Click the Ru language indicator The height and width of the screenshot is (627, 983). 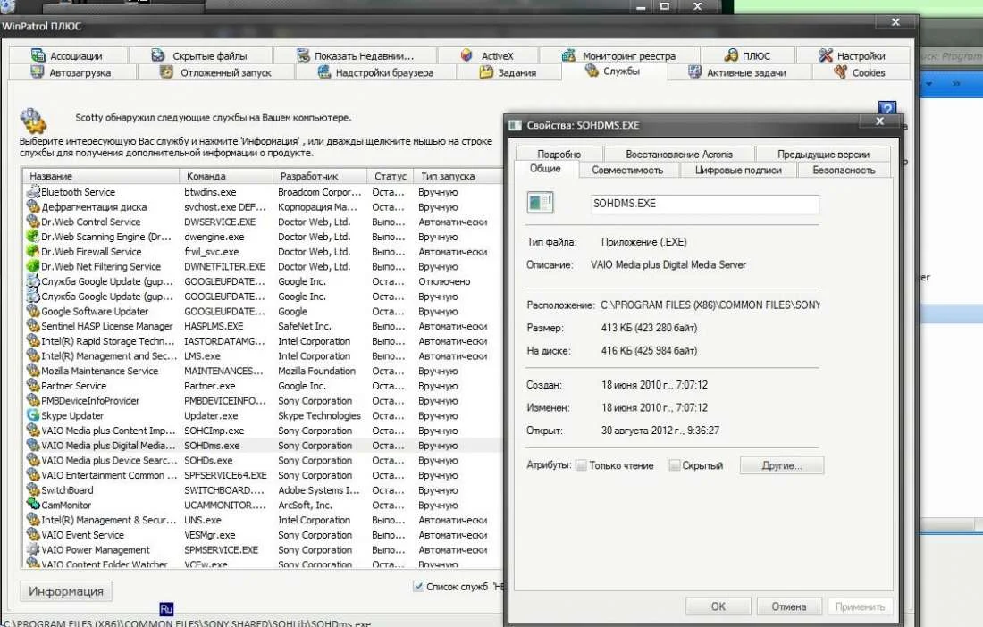(166, 609)
